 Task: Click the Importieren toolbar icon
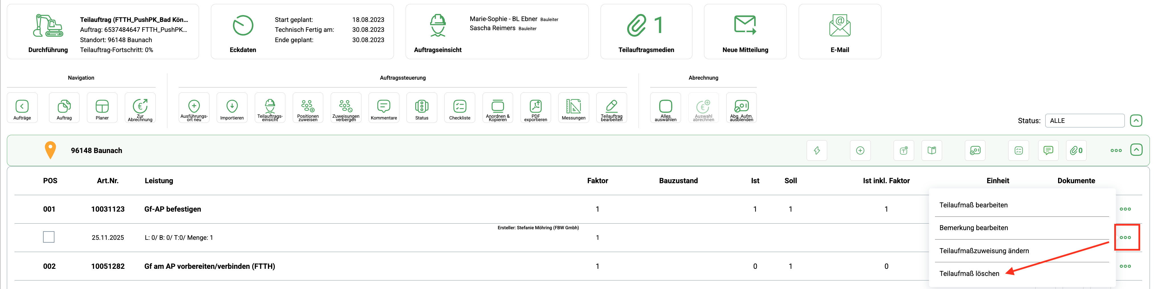(232, 107)
